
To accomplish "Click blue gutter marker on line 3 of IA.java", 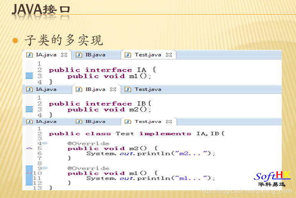I will click(x=29, y=76).
